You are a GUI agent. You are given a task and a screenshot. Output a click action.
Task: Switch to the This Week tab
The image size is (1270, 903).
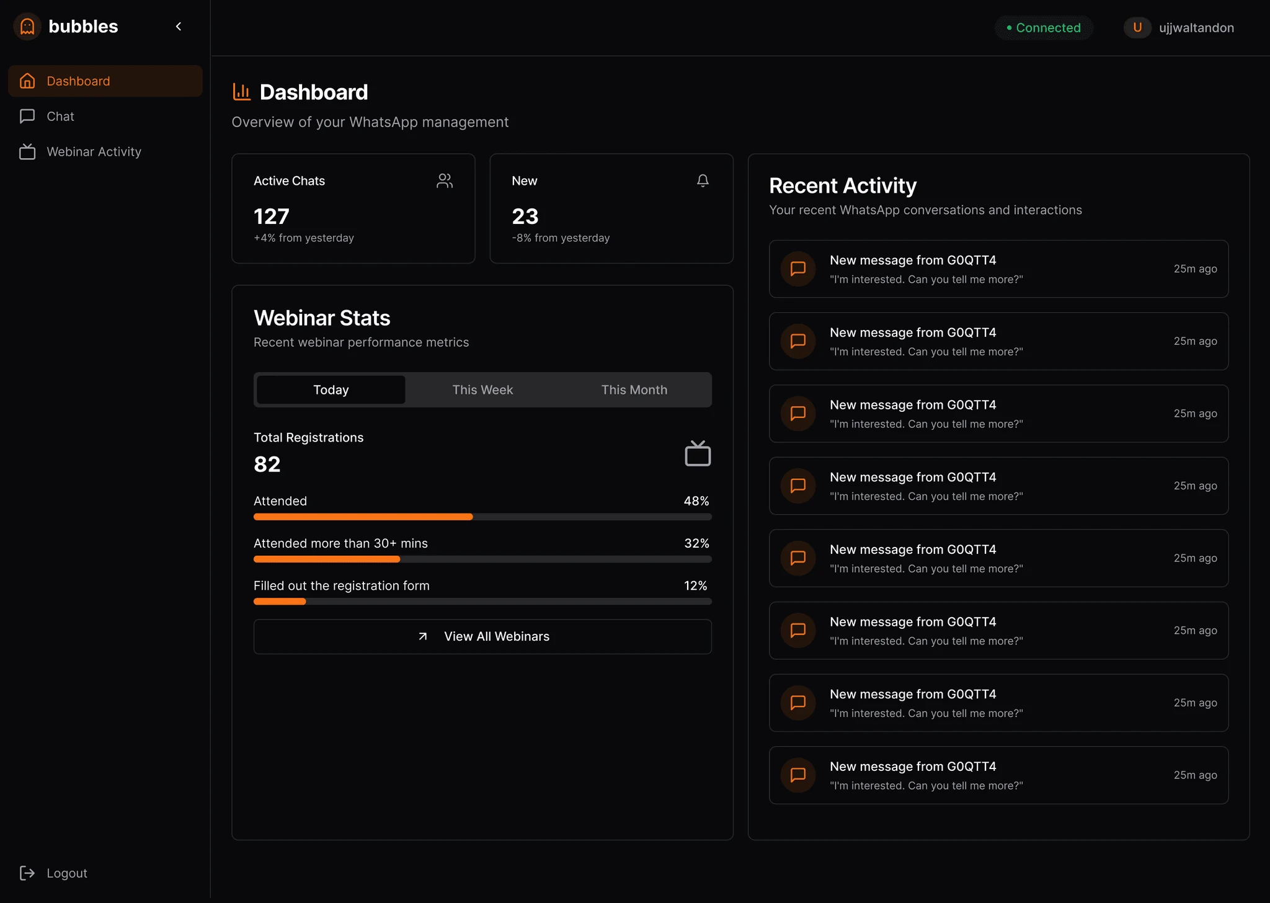click(x=482, y=390)
